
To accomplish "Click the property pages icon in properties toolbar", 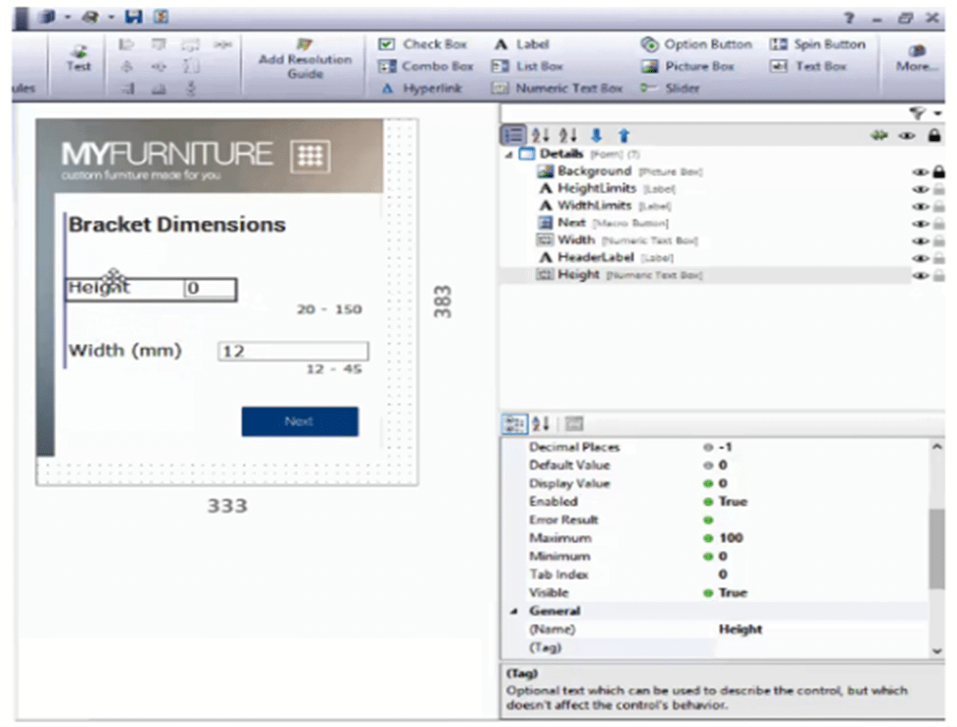I will [574, 424].
